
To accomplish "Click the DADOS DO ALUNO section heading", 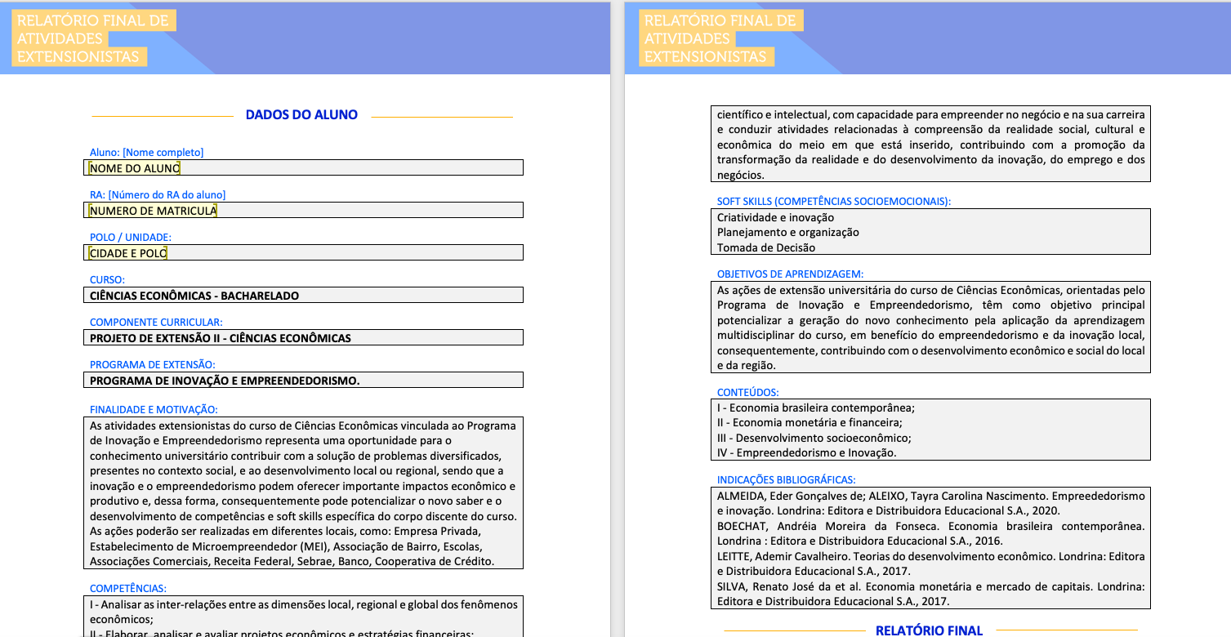I will 301,115.
